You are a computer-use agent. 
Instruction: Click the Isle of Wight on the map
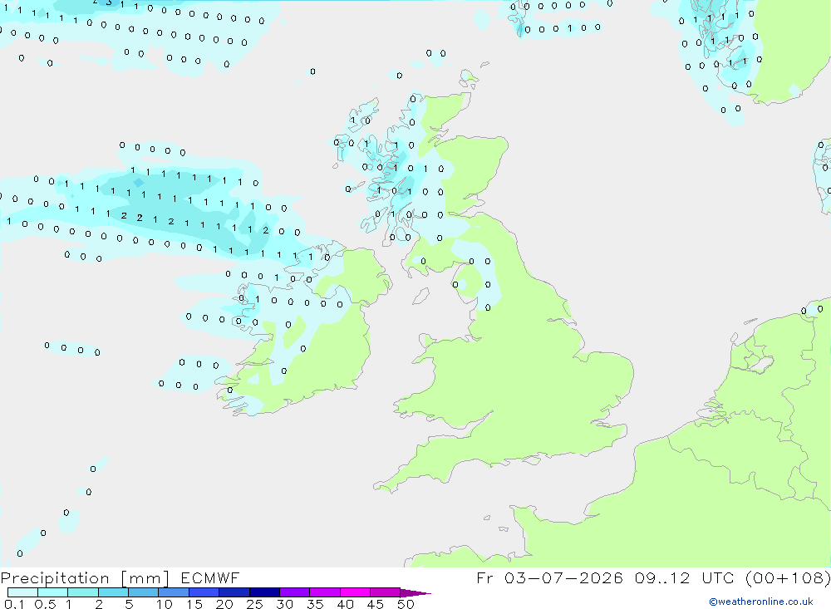531,461
